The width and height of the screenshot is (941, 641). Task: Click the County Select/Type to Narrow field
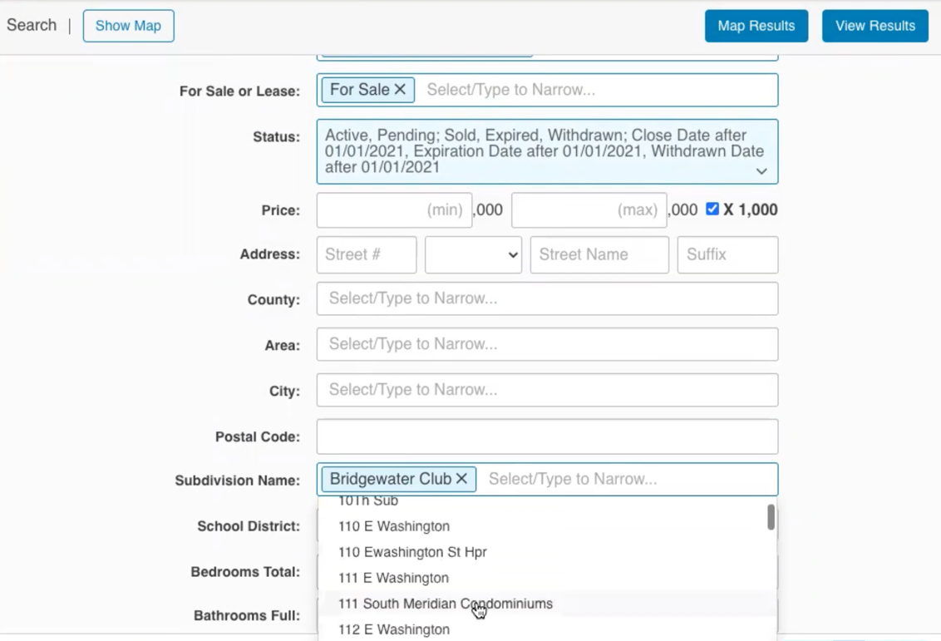click(546, 298)
